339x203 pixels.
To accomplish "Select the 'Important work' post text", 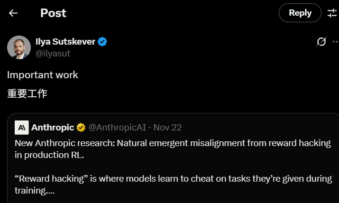I will click(x=43, y=75).
